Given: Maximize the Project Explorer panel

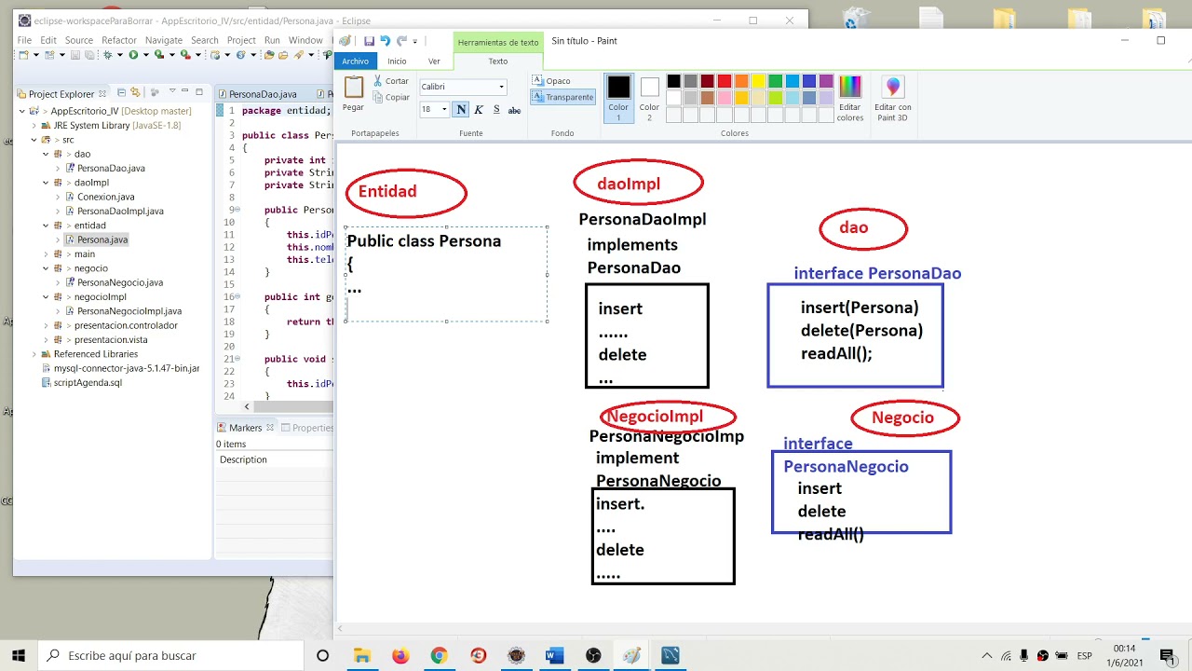Looking at the screenshot, I should pos(198,92).
